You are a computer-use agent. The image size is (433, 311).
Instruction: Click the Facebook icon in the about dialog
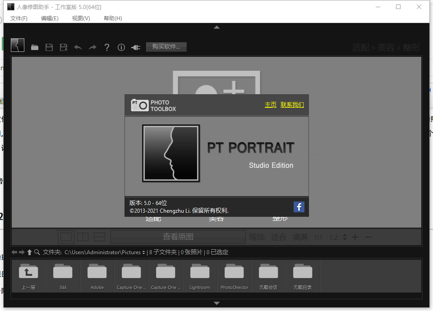[x=299, y=207]
